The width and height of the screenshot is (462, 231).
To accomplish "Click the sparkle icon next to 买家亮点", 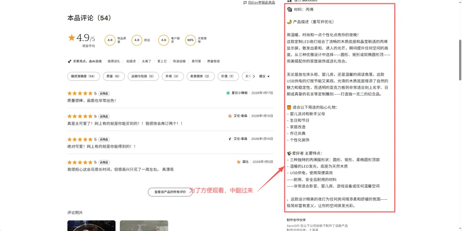I will coord(70,61).
